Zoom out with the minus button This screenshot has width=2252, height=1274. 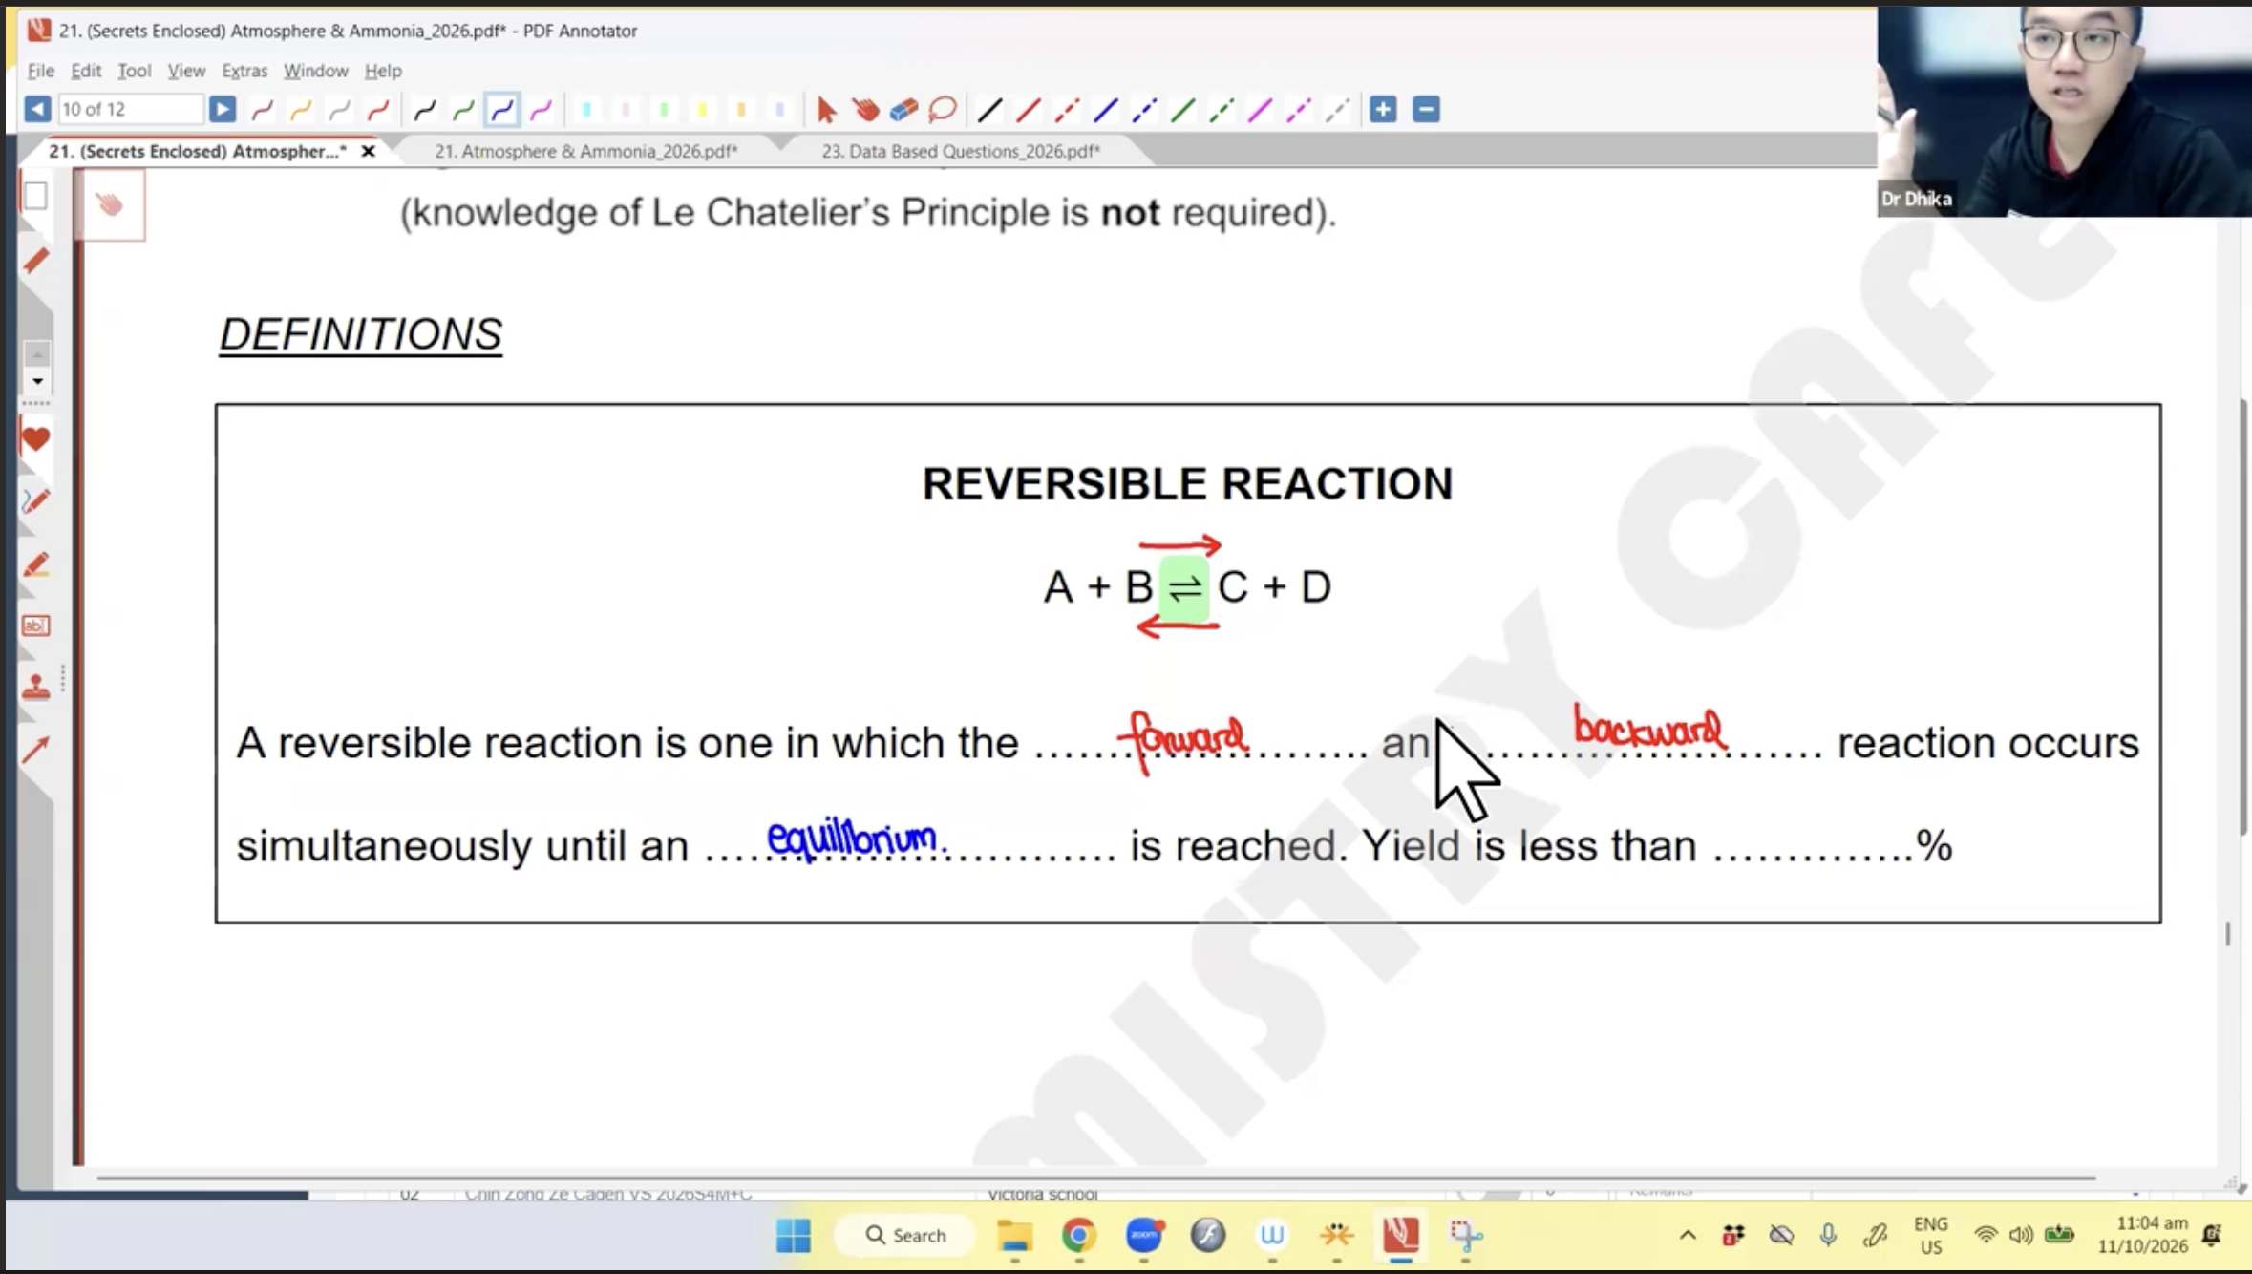[1426, 109]
